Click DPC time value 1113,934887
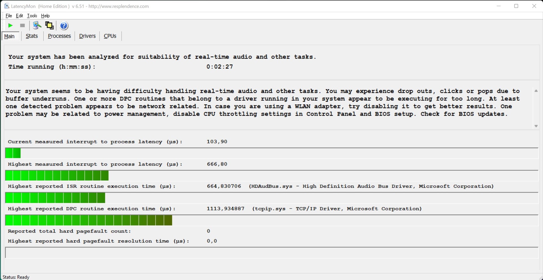The width and height of the screenshot is (543, 280). pyautogui.click(x=225, y=209)
